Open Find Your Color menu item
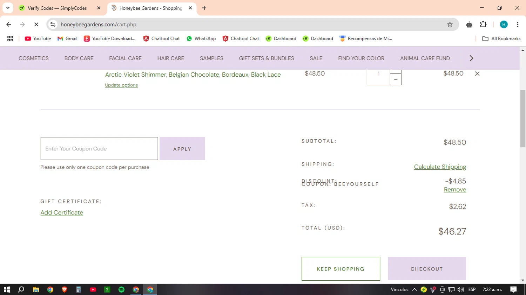The image size is (526, 295). point(361,58)
